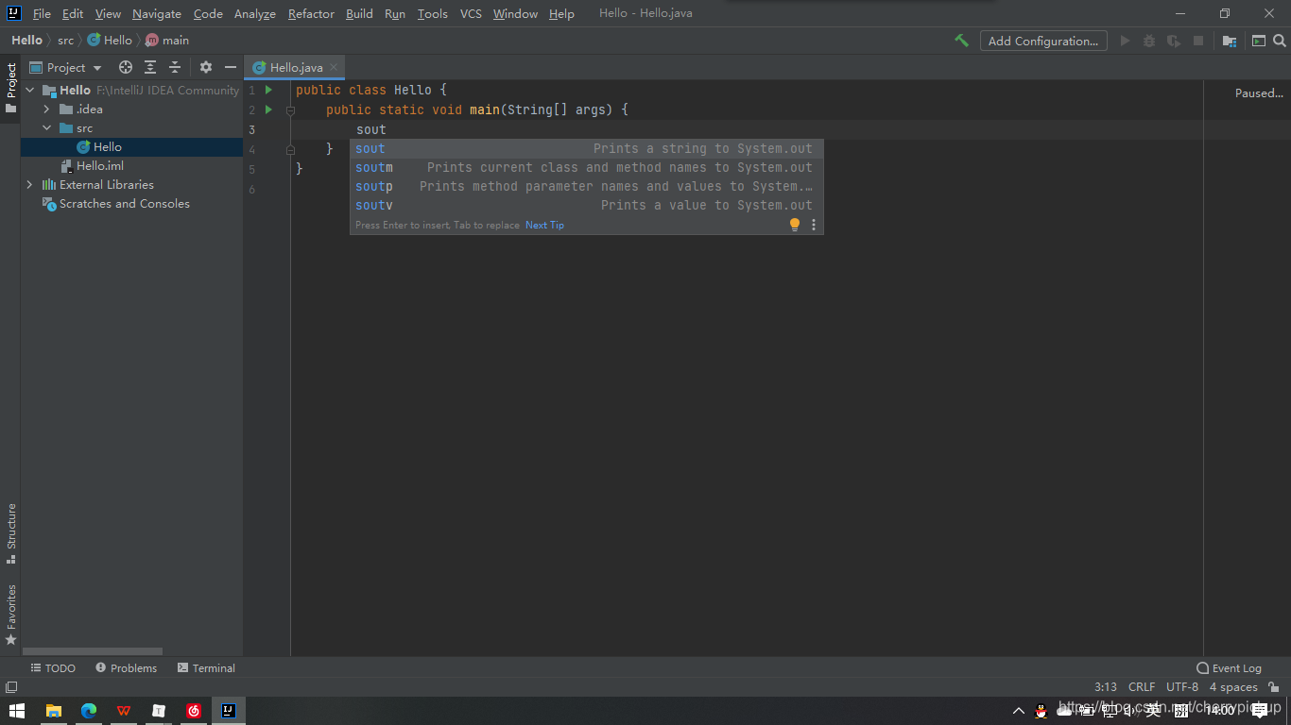
Task: Open the Structure side tool window
Action: [x=10, y=533]
